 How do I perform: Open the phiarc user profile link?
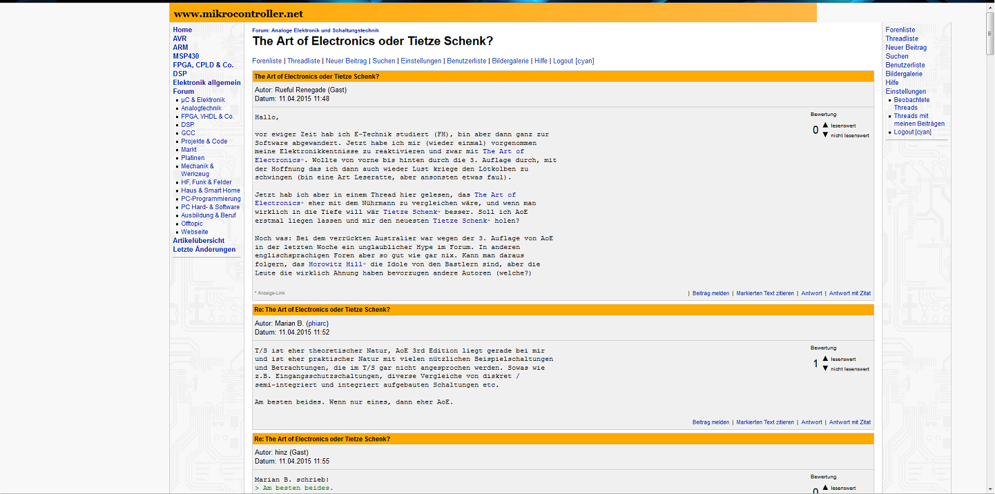318,323
